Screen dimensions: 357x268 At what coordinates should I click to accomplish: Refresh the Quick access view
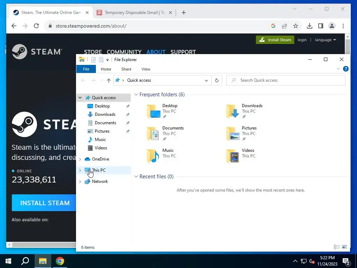[x=217, y=81]
